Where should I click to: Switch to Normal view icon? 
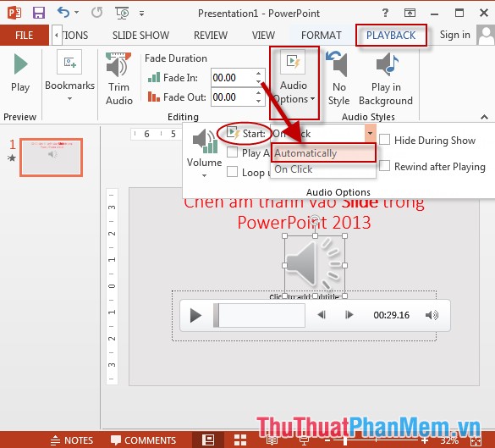[x=208, y=440]
